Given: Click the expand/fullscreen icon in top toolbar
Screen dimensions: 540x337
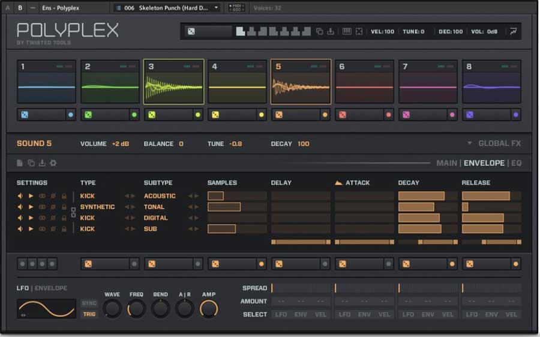Looking at the screenshot, I should click(x=359, y=31).
